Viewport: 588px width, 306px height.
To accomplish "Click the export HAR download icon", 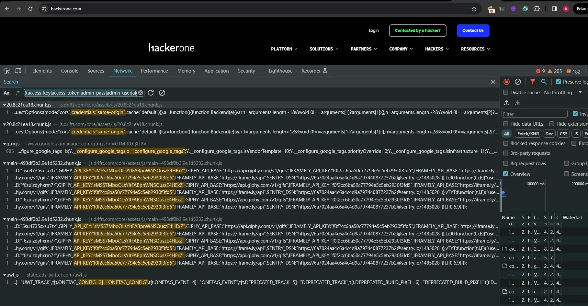I will pyautogui.click(x=518, y=103).
